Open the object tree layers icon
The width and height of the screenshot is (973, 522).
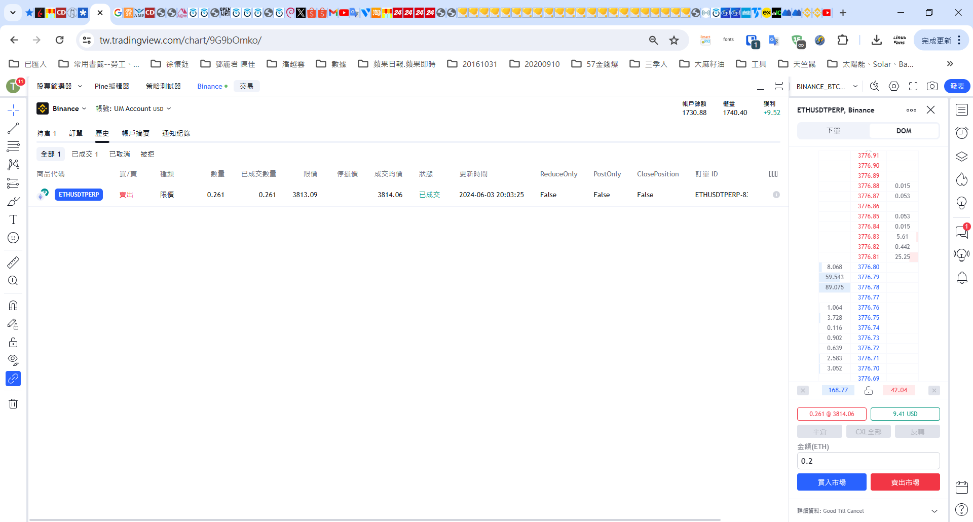(962, 156)
